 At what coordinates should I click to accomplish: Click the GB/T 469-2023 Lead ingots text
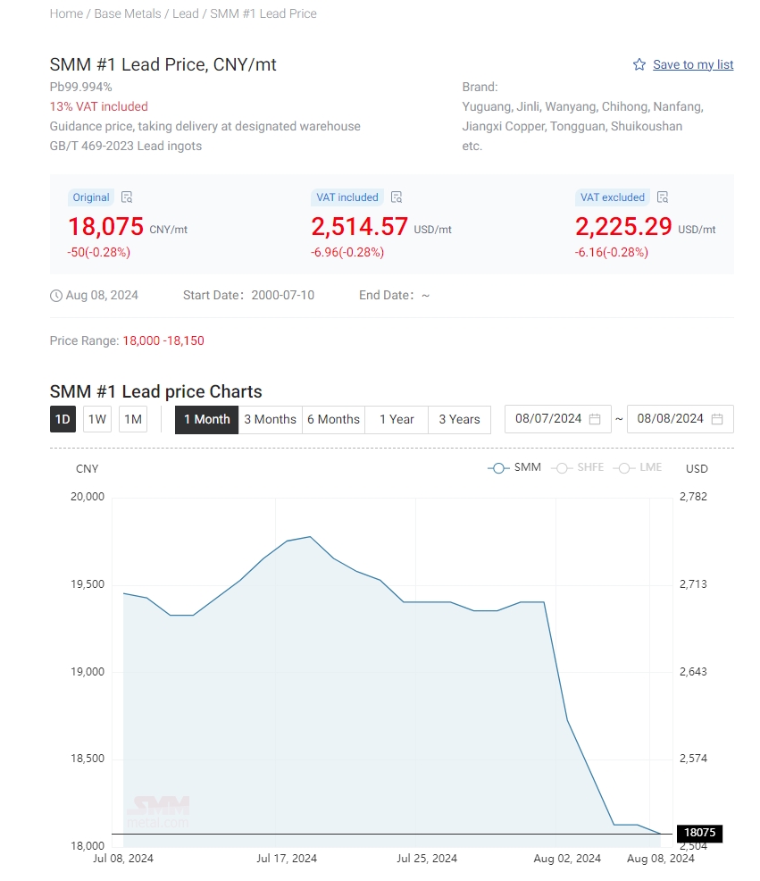(126, 146)
